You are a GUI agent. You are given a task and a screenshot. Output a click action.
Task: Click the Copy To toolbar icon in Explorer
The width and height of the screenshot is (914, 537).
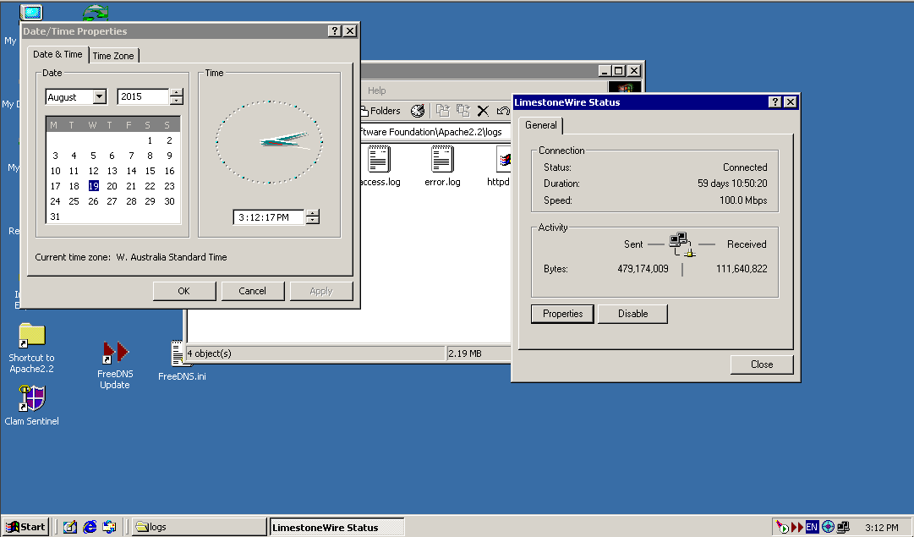463,111
